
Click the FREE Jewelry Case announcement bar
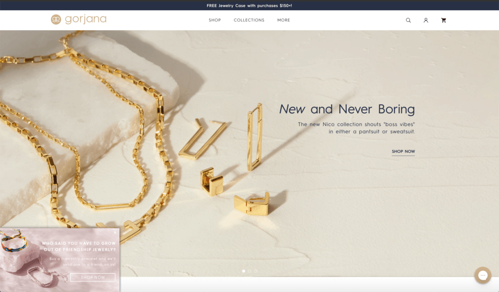click(x=249, y=5)
